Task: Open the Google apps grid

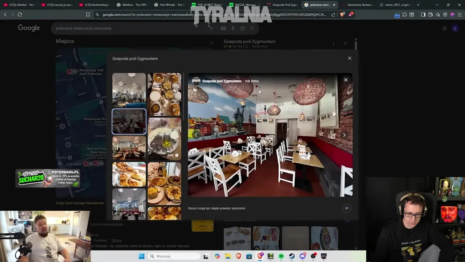Action: tap(444, 28)
